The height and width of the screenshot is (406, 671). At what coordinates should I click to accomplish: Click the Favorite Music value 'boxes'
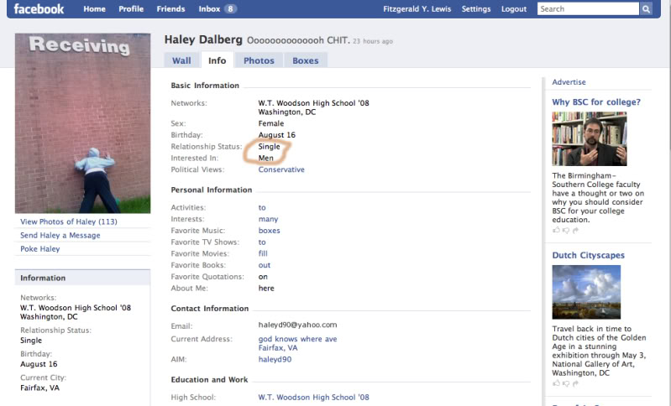pos(270,231)
